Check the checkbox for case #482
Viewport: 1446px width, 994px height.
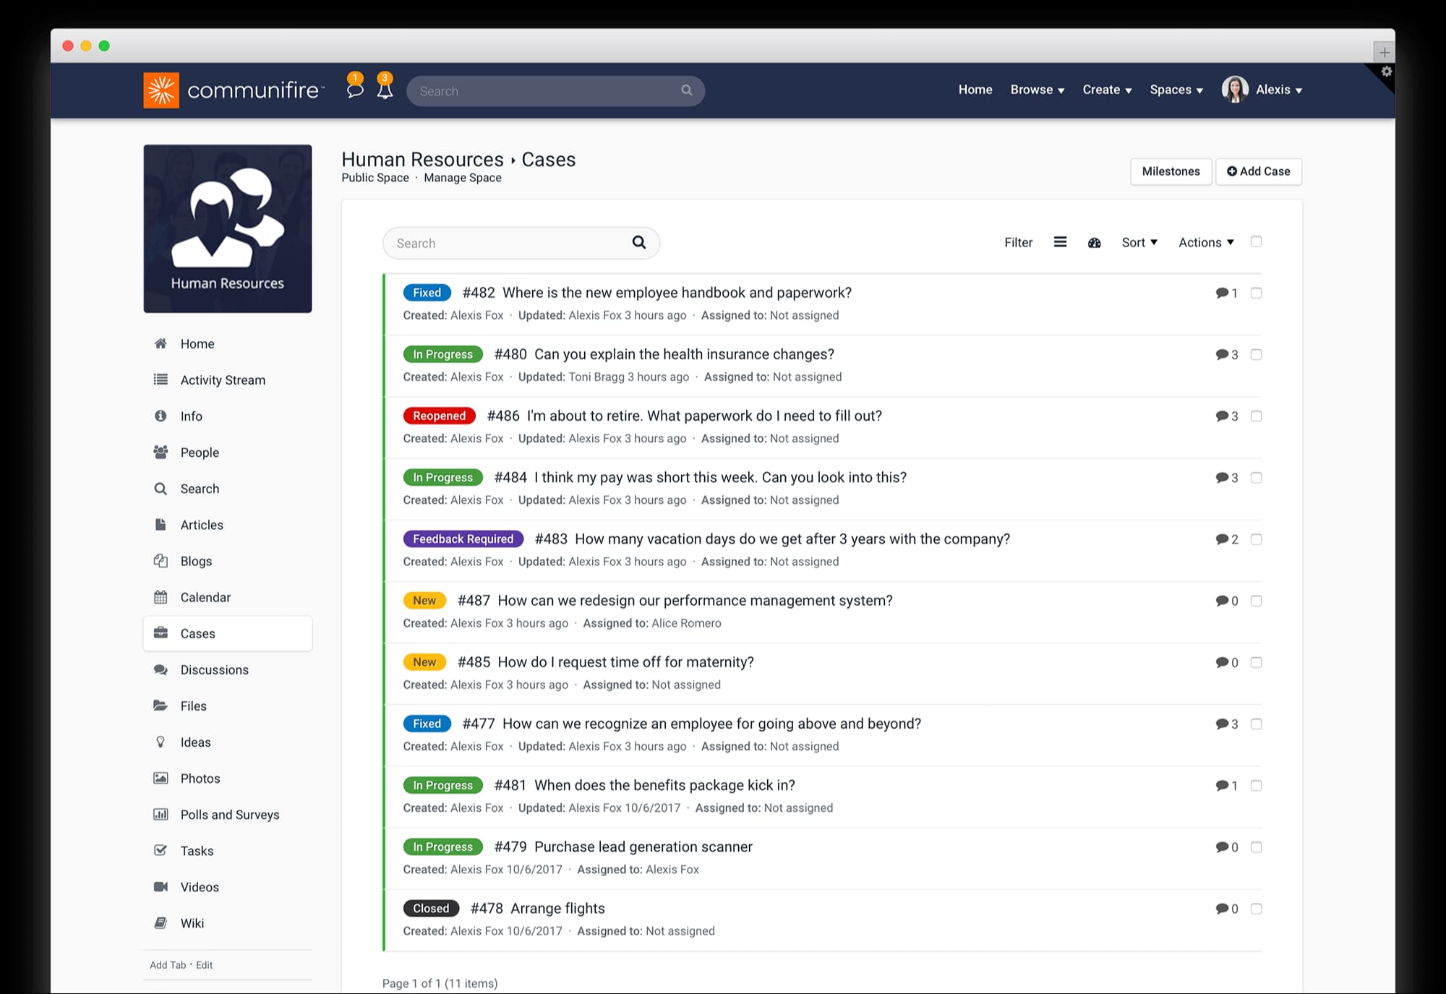[x=1257, y=293]
